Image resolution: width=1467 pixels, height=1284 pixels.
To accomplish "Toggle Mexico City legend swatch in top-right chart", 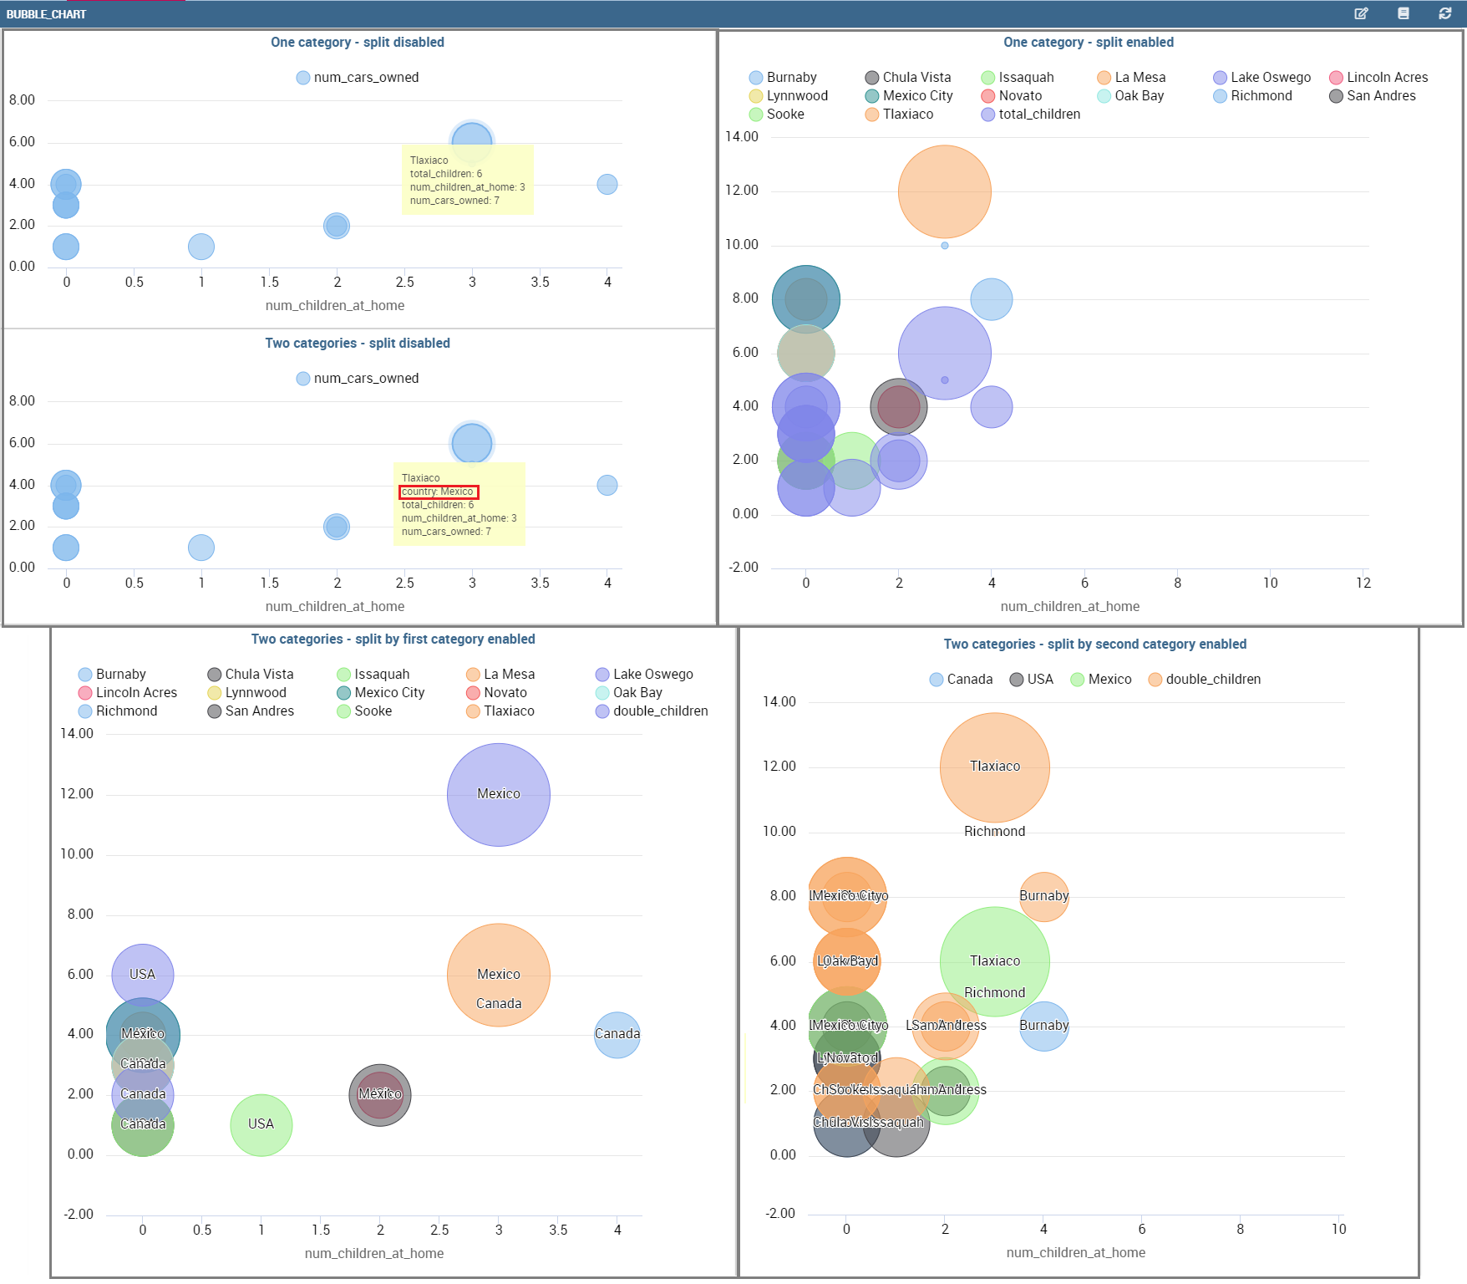I will tap(871, 96).
